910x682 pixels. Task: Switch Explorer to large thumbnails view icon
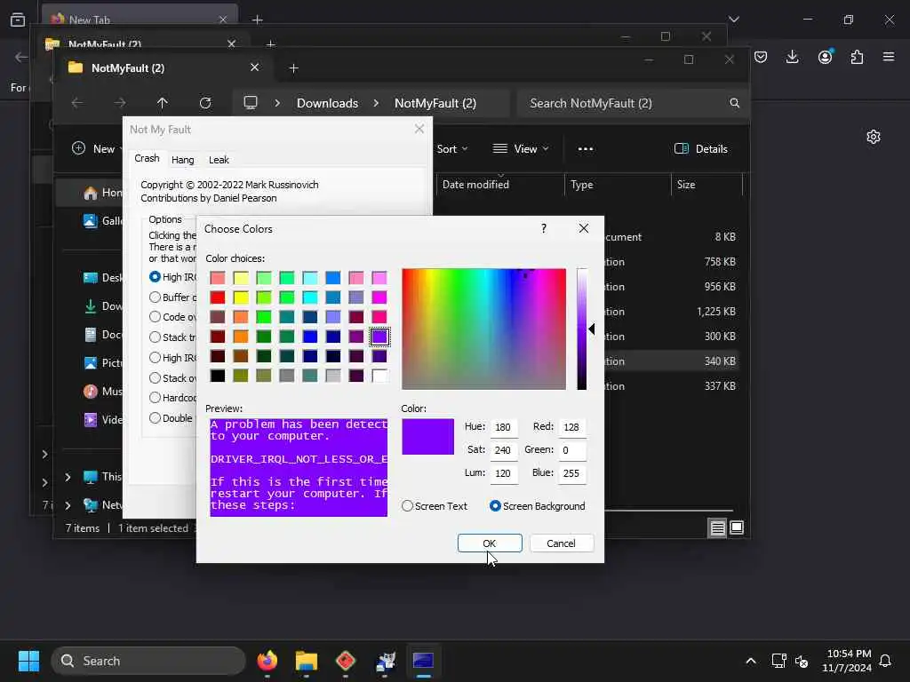click(x=737, y=527)
